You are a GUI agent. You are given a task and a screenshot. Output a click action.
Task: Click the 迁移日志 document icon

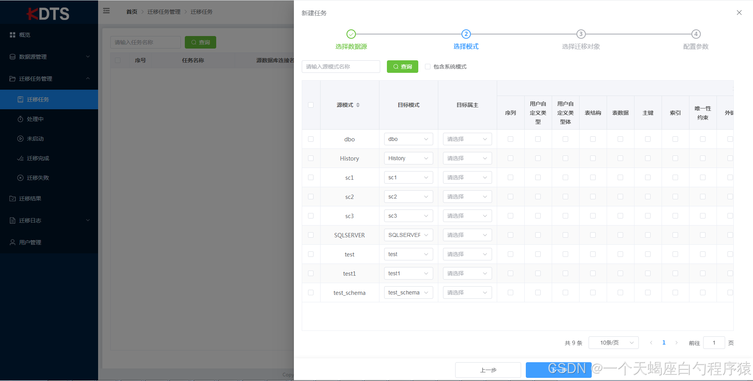[13, 220]
